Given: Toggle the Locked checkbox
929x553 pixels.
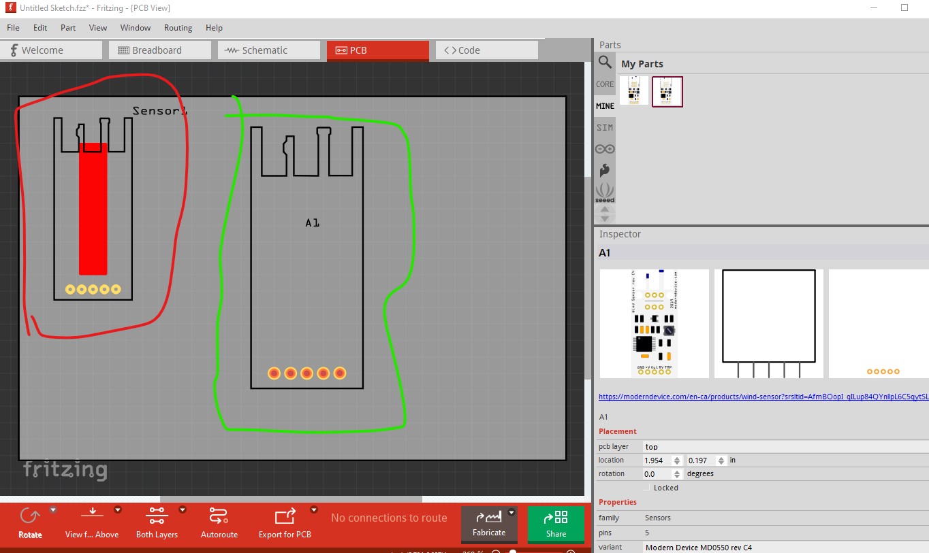Looking at the screenshot, I should [x=647, y=488].
